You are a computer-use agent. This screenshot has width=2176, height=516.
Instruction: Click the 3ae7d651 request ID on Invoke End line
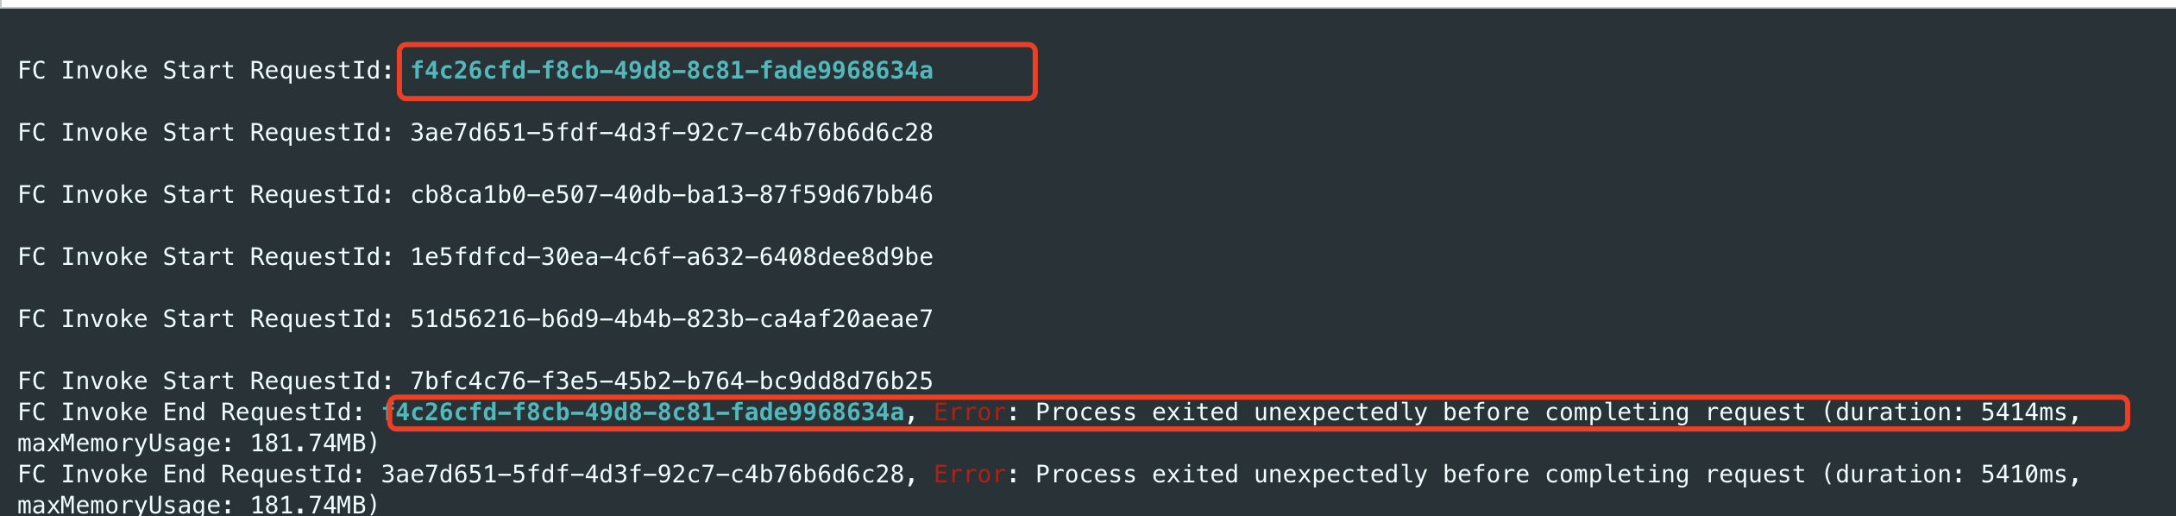tap(643, 475)
